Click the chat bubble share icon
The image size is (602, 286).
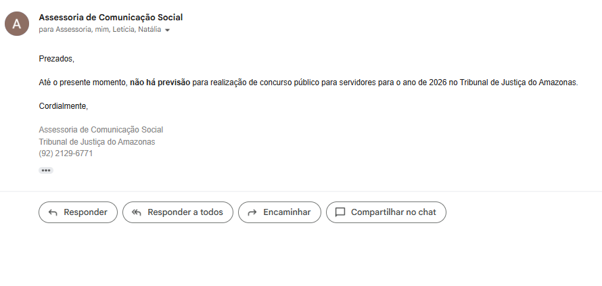coord(340,212)
